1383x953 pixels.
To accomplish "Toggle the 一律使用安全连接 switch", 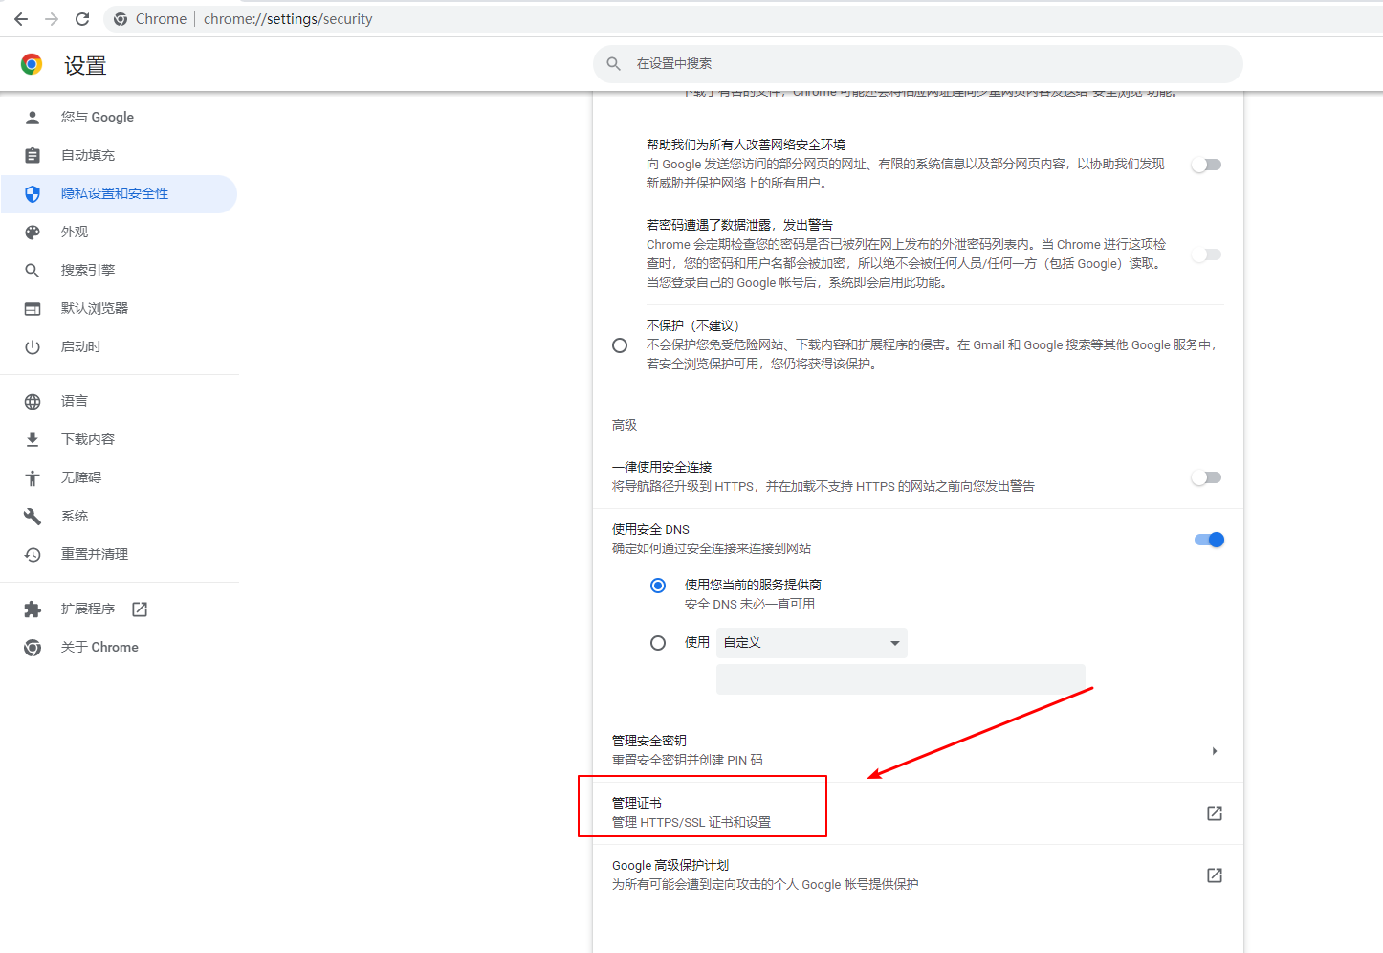I will pyautogui.click(x=1206, y=477).
